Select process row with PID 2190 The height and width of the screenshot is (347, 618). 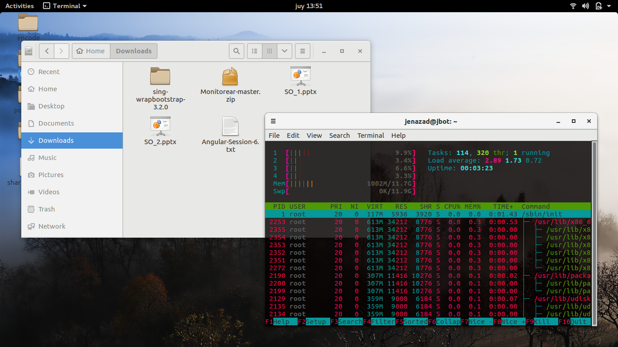click(x=428, y=276)
